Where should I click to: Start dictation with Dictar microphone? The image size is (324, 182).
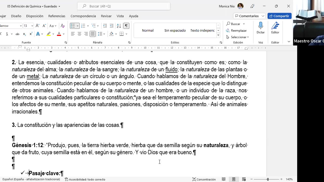point(261,28)
